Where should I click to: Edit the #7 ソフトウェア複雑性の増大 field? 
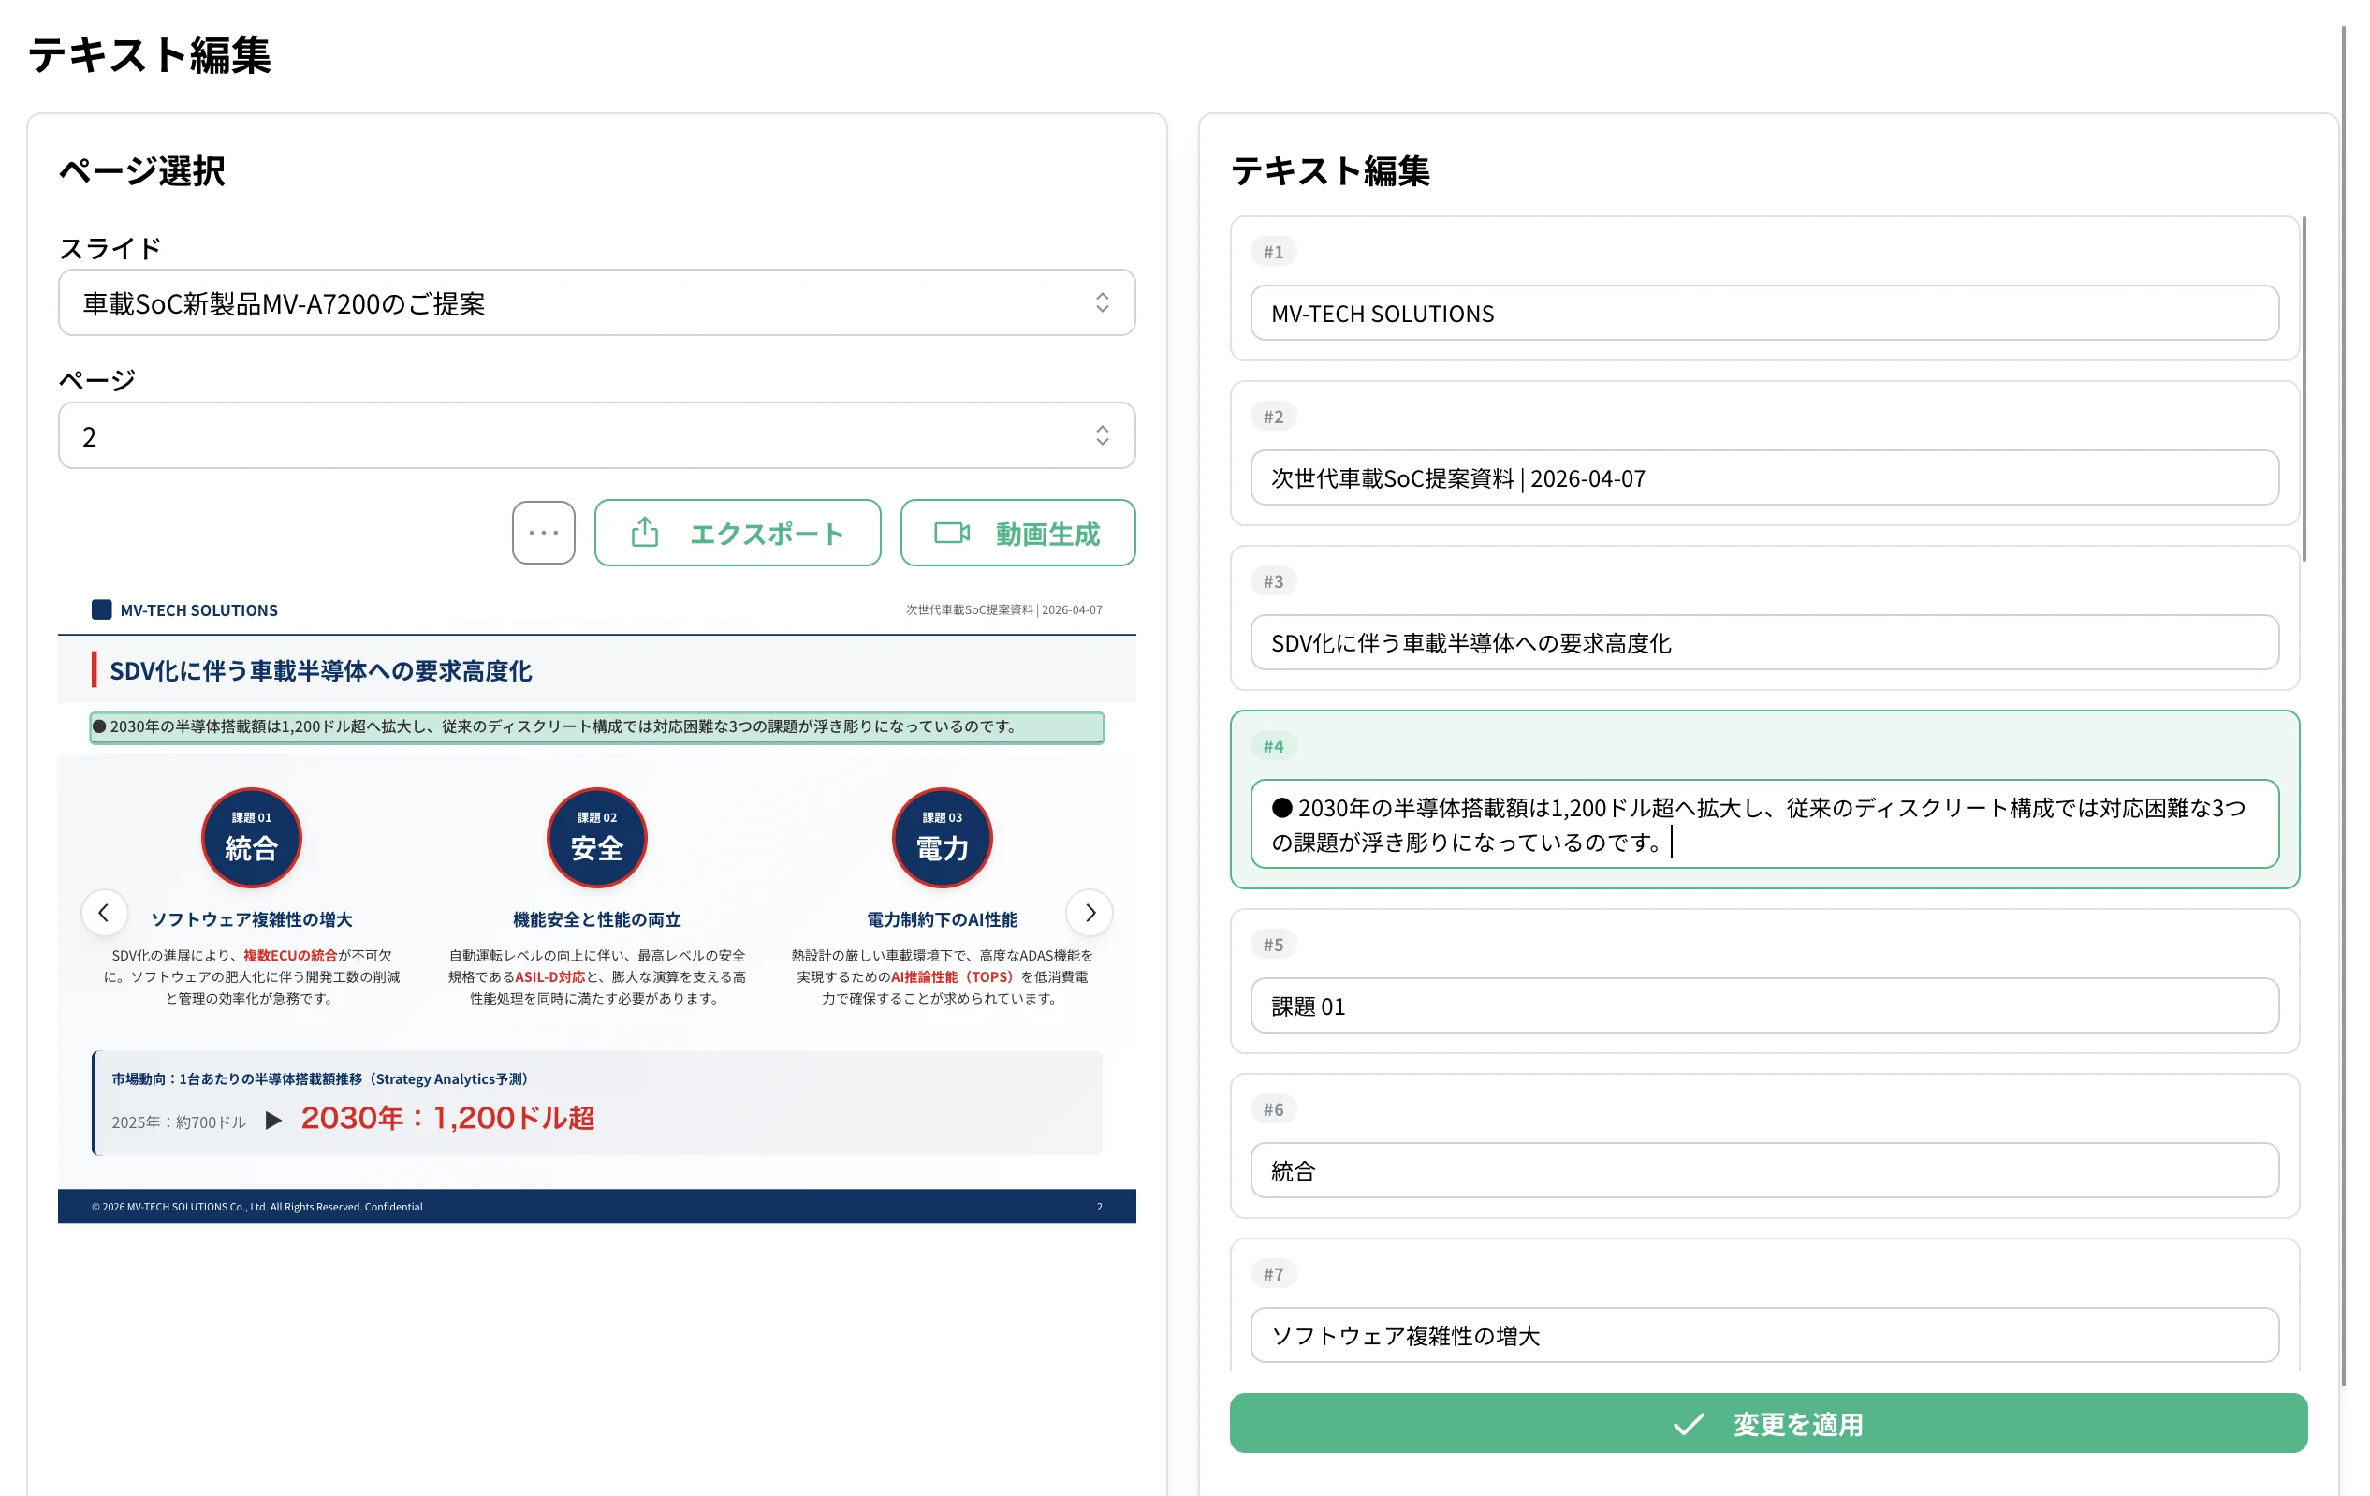click(x=1763, y=1336)
